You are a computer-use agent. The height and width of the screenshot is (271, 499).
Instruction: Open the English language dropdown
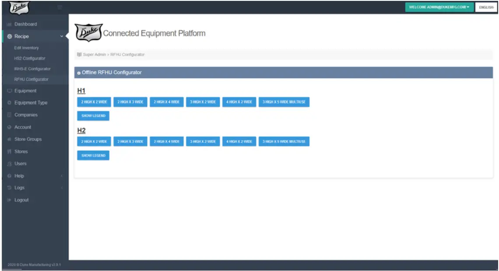(486, 7)
